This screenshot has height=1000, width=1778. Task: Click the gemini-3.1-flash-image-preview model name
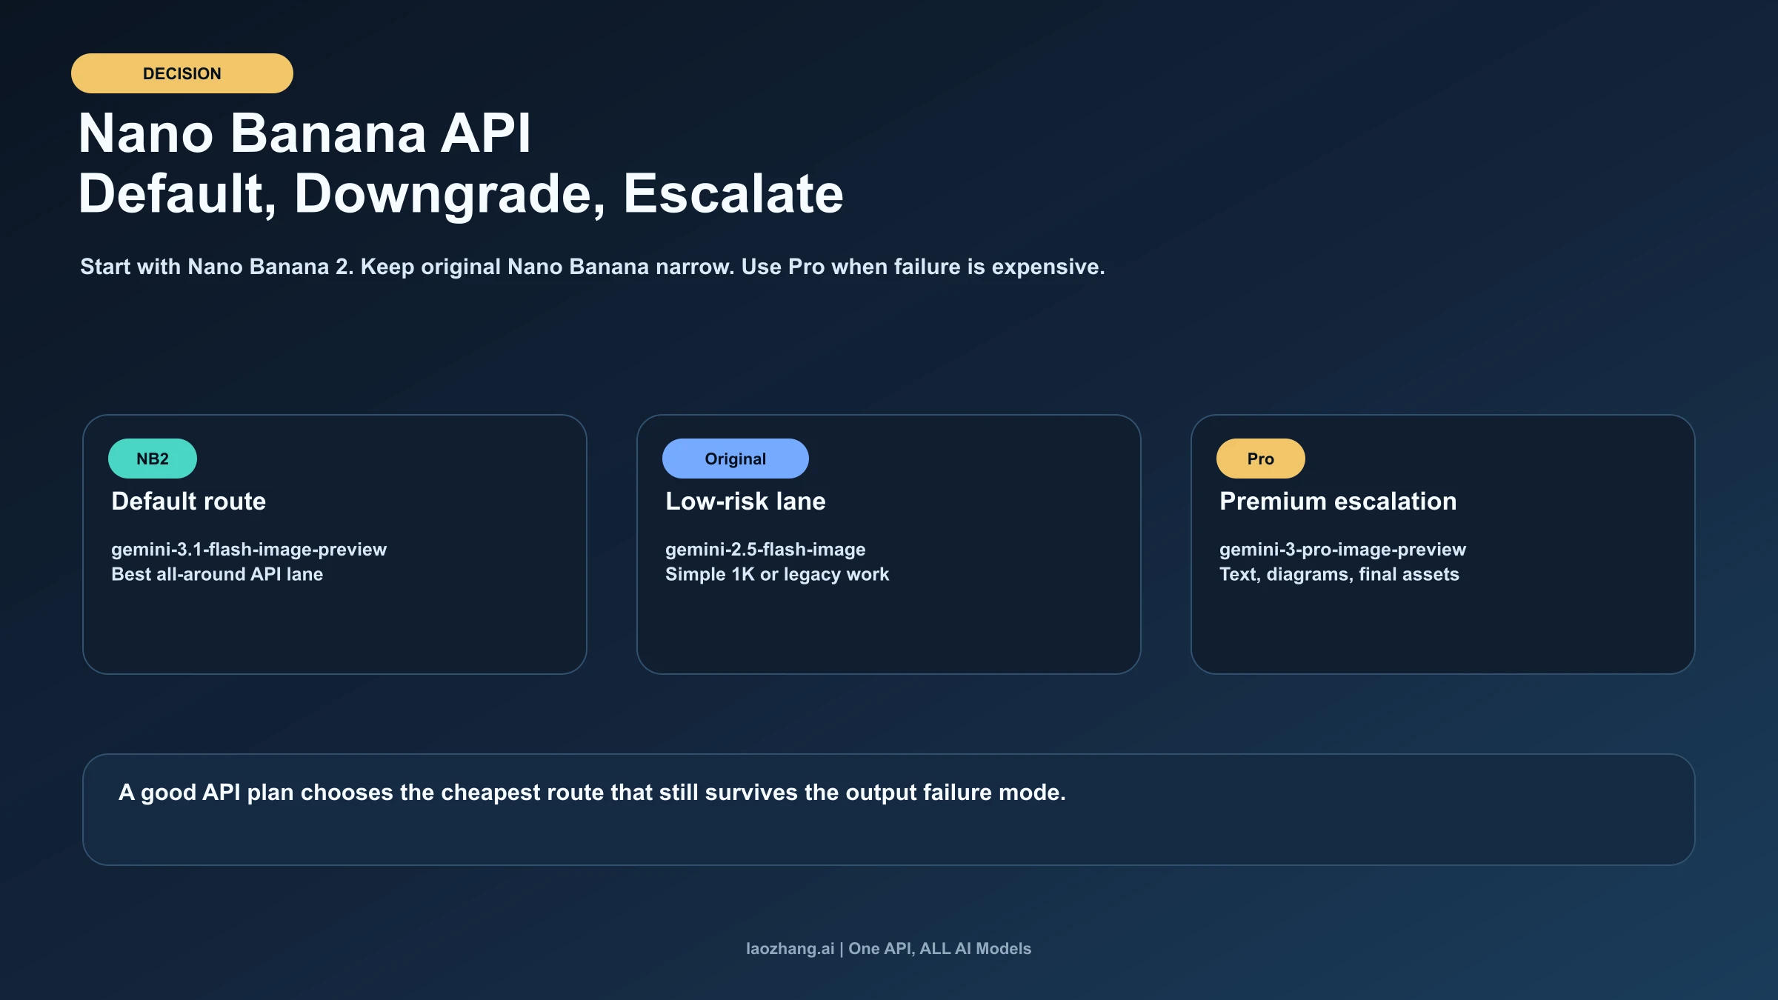point(249,550)
